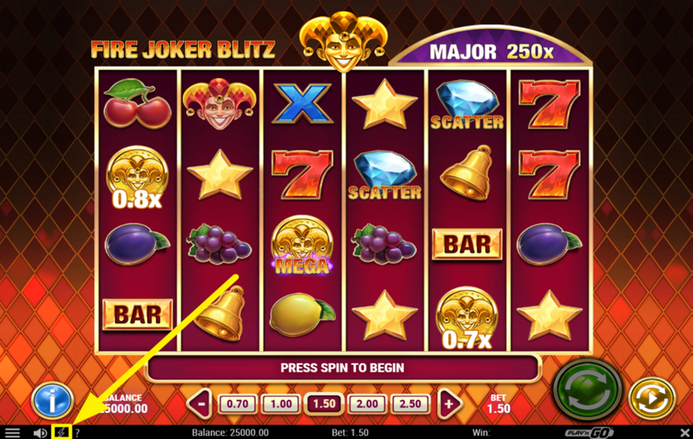Click the Play'n GO logo
The image size is (693, 439).
(x=589, y=432)
